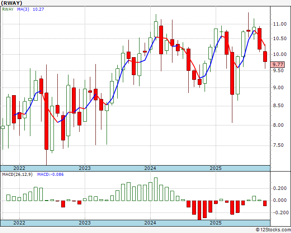
Task: Click the 10.00 price axis label
Action: 279,55
